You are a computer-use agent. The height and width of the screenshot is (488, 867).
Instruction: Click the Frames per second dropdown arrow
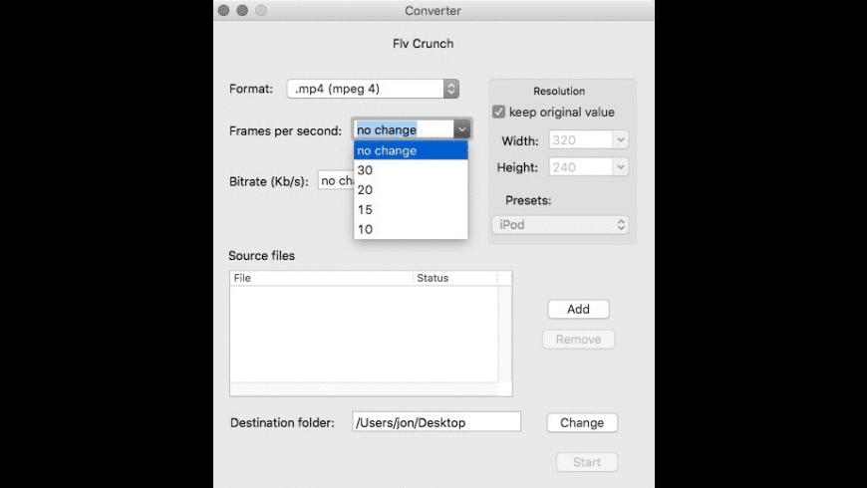(461, 129)
